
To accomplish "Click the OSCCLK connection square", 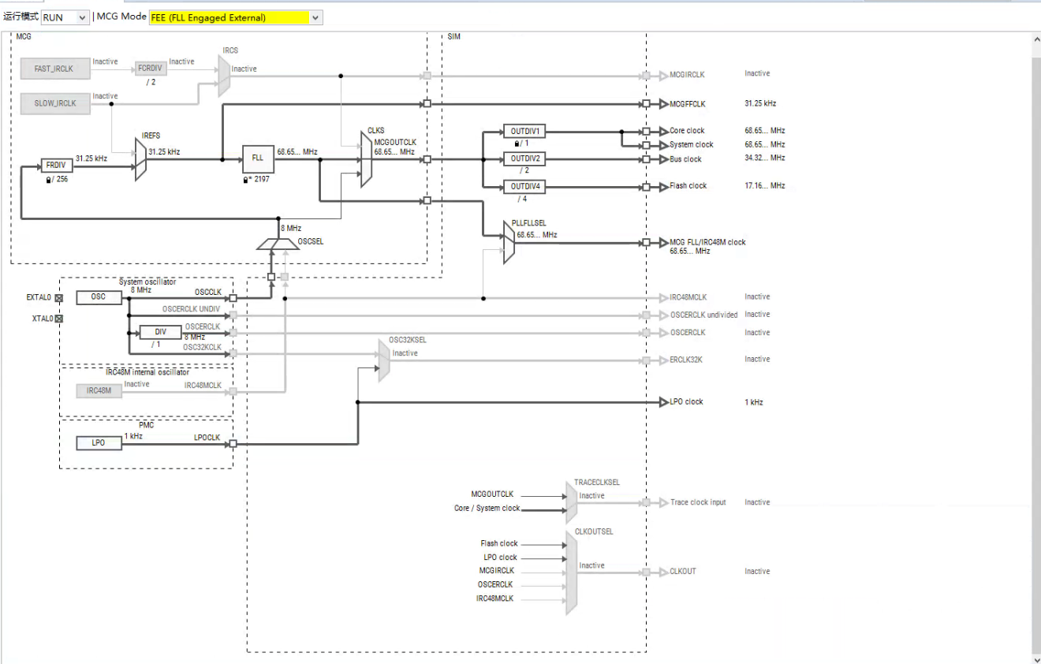I will 233,298.
